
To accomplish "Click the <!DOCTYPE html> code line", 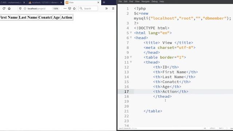I will tap(151, 28).
